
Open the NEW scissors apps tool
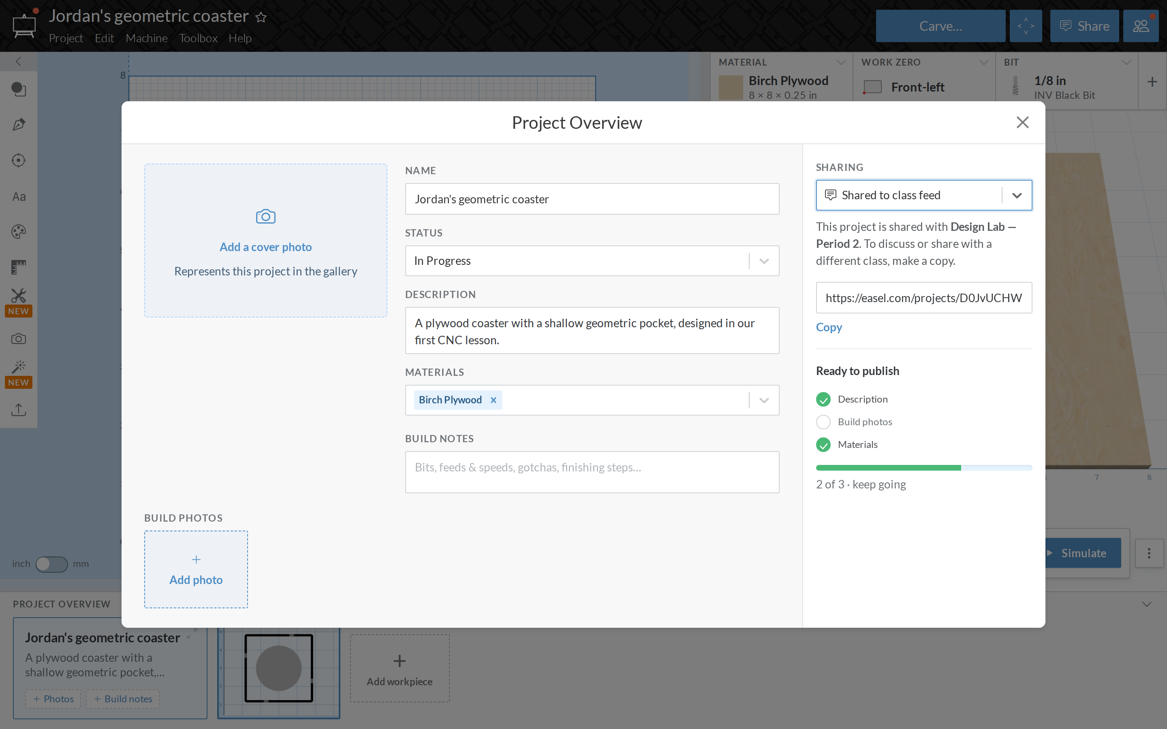pyautogui.click(x=18, y=302)
